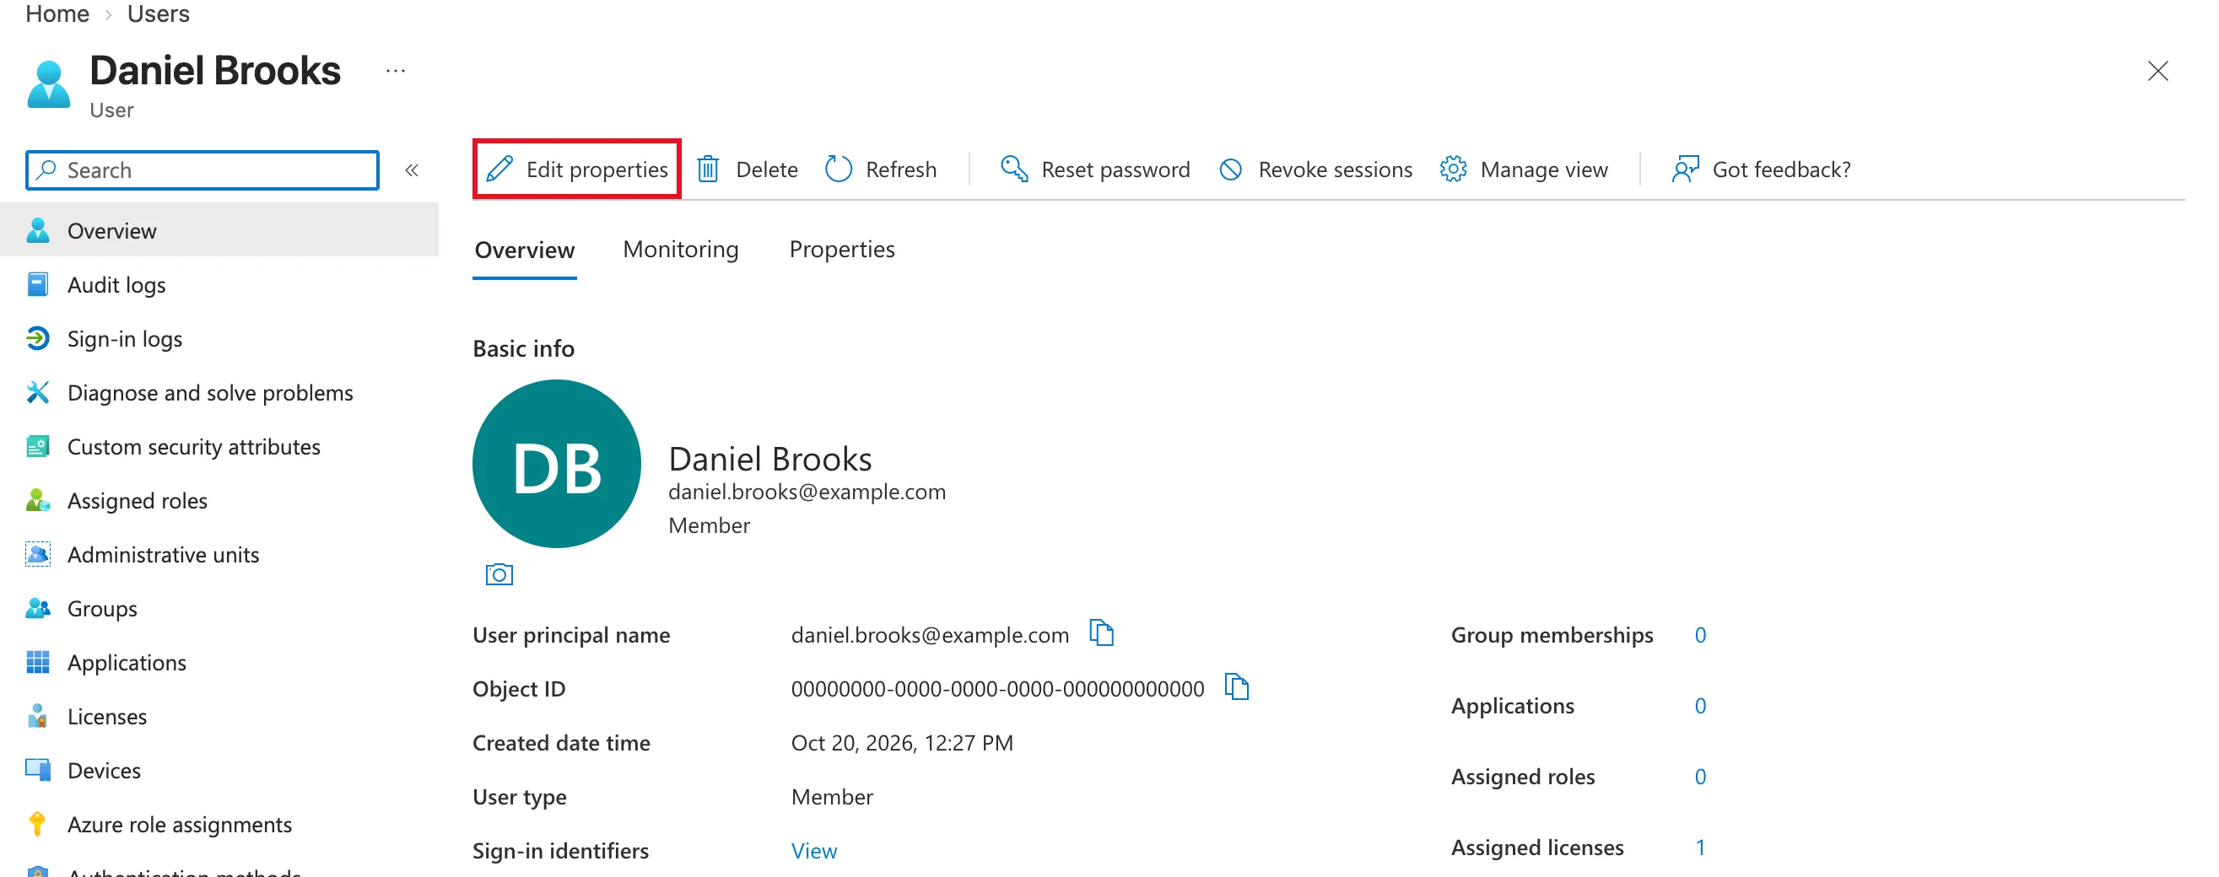This screenshot has height=877, width=2219.
Task: Open Applications count link on right
Action: click(1700, 706)
